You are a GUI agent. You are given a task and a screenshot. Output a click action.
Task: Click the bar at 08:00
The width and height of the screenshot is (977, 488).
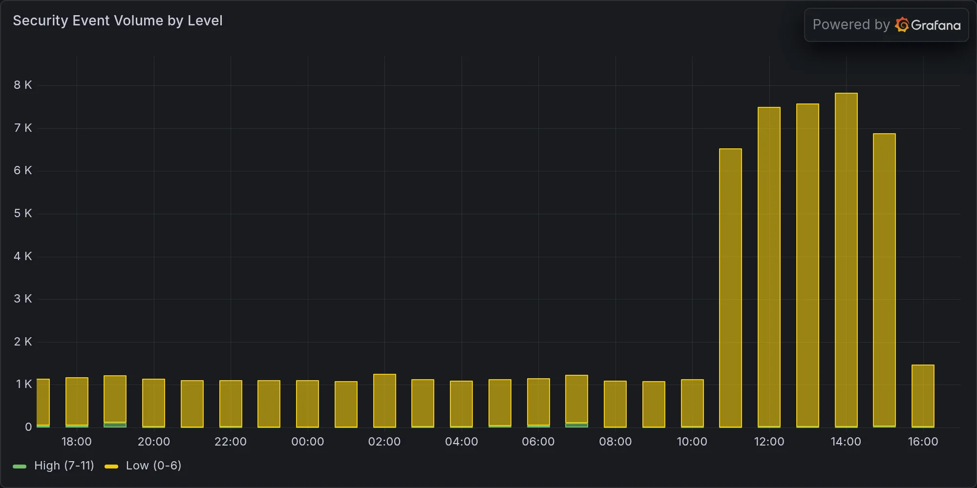click(x=615, y=404)
